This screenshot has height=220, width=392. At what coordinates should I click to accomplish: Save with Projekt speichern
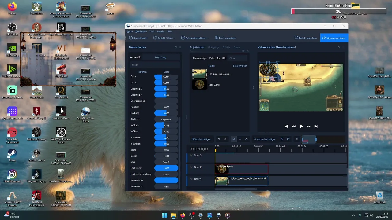click(306, 38)
